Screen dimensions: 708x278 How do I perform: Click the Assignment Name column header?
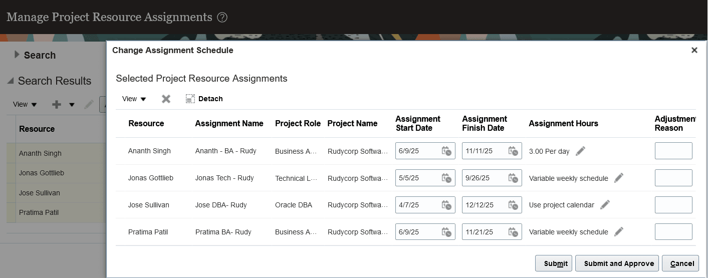click(229, 123)
